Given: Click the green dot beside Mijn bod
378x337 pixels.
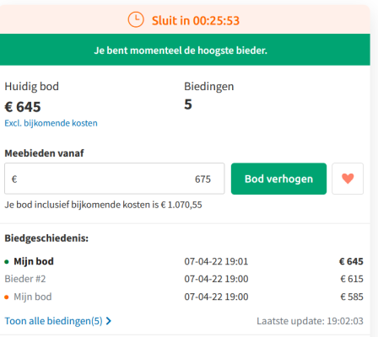Looking at the screenshot, I should point(7,262).
